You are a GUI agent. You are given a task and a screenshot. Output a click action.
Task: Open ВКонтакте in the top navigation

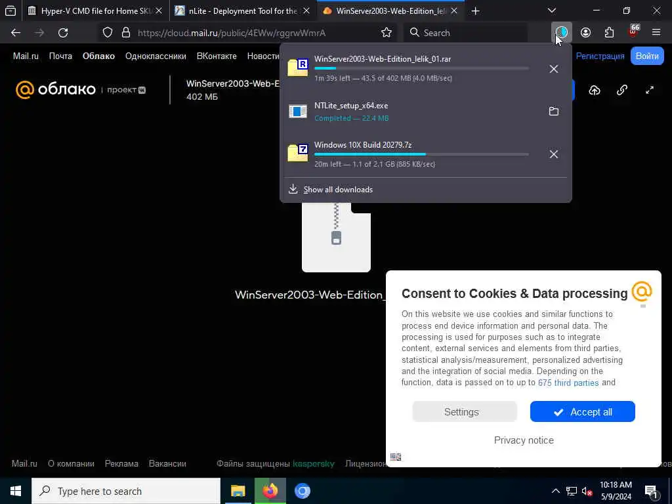pos(217,56)
